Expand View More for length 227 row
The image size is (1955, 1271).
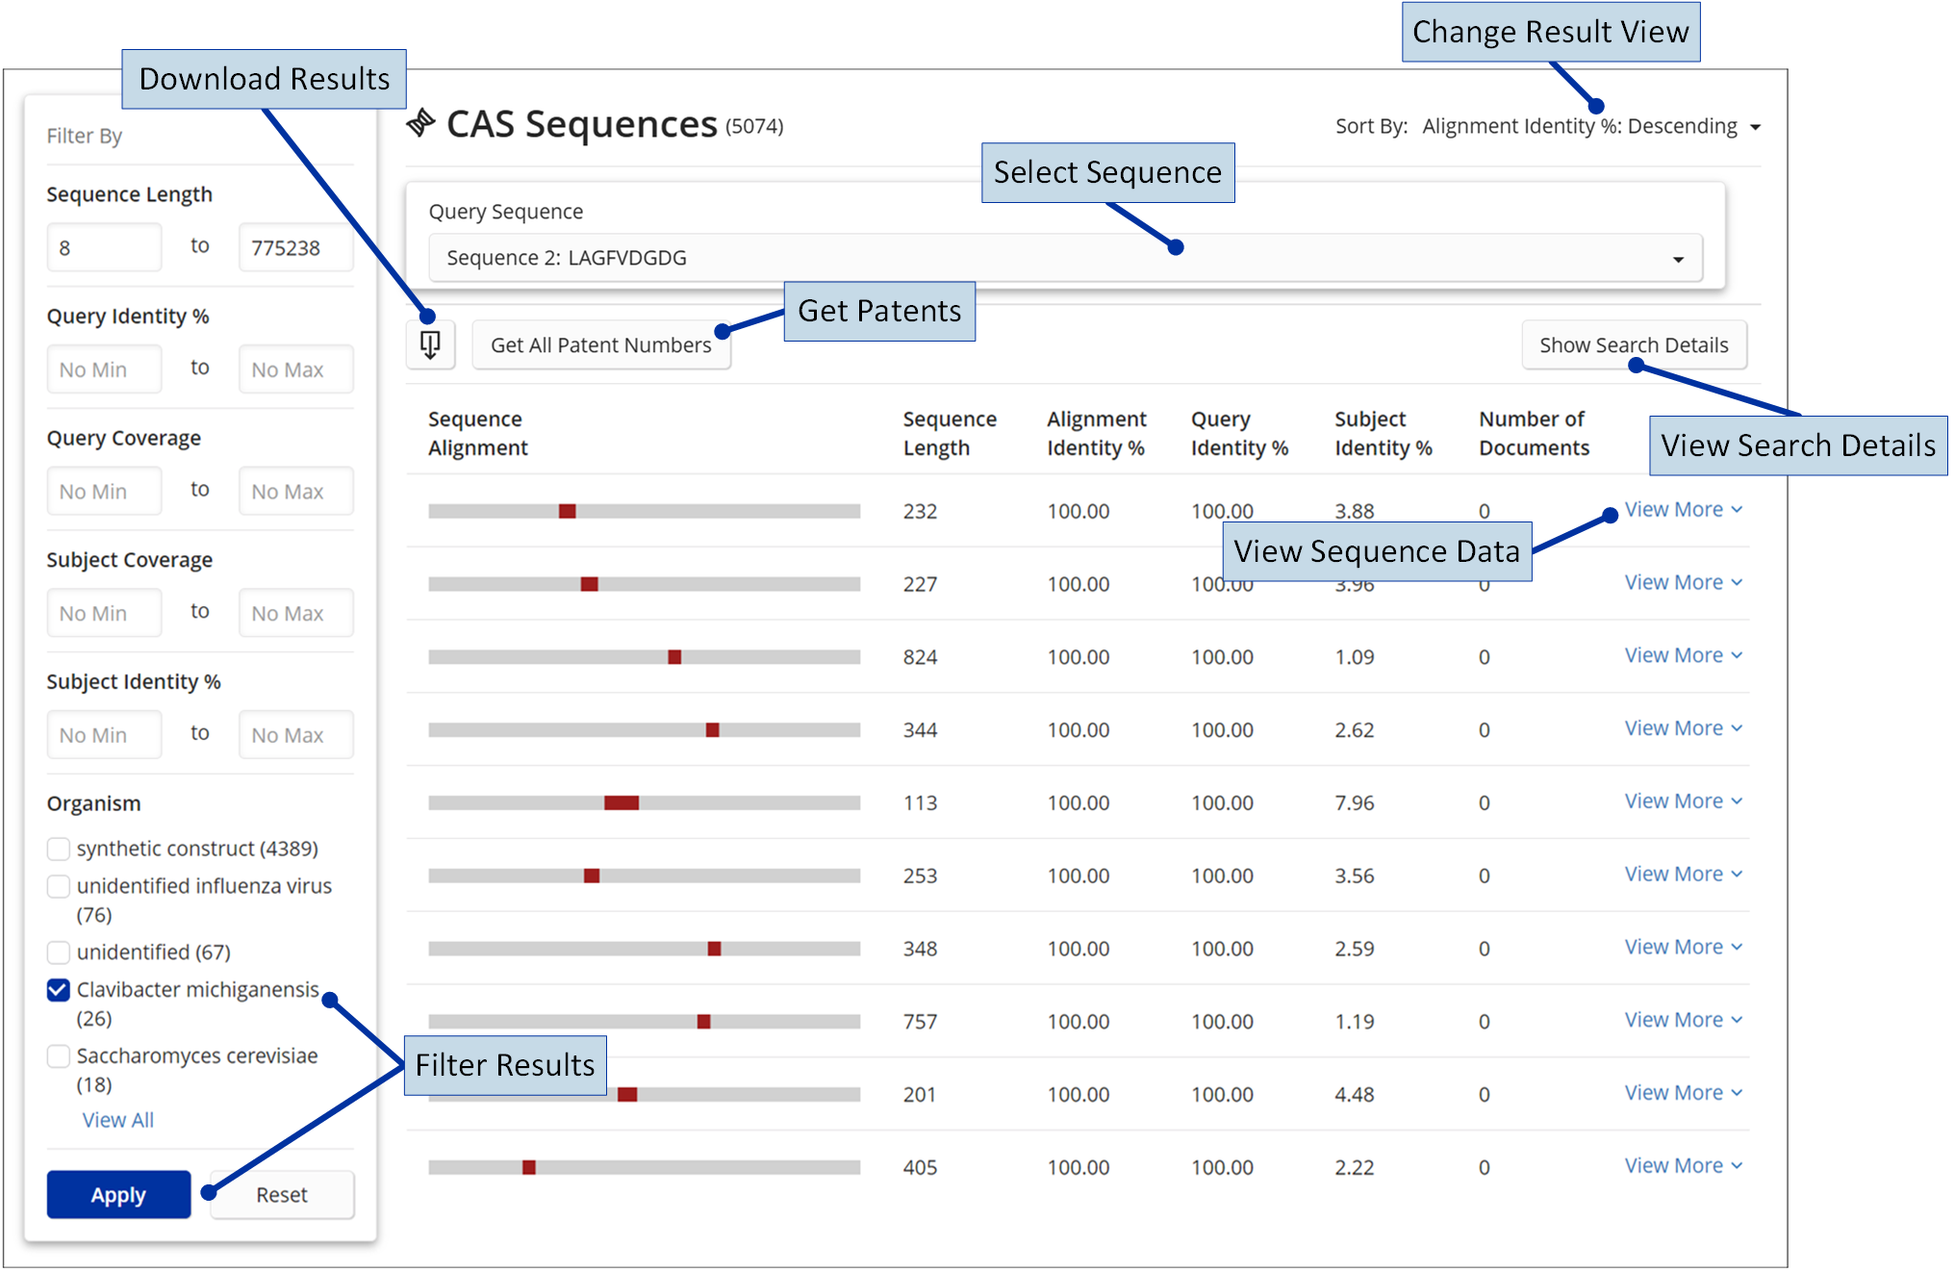tap(1683, 583)
